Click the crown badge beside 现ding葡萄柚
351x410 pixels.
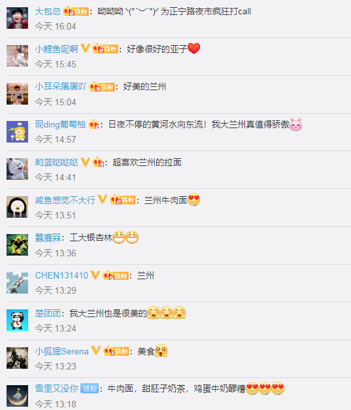coord(94,124)
